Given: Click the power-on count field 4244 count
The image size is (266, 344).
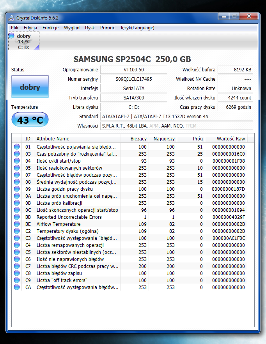Looking at the screenshot, I should point(235,98).
